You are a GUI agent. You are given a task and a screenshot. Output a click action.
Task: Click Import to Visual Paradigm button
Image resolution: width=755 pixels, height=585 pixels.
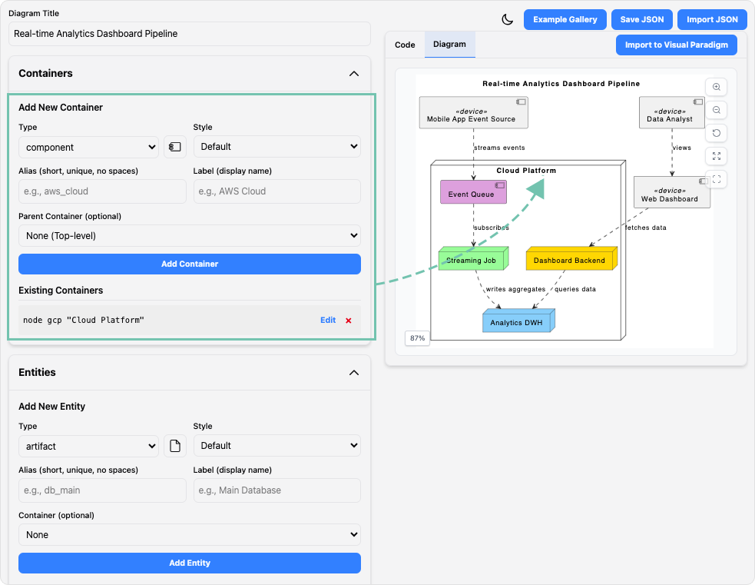(x=677, y=45)
